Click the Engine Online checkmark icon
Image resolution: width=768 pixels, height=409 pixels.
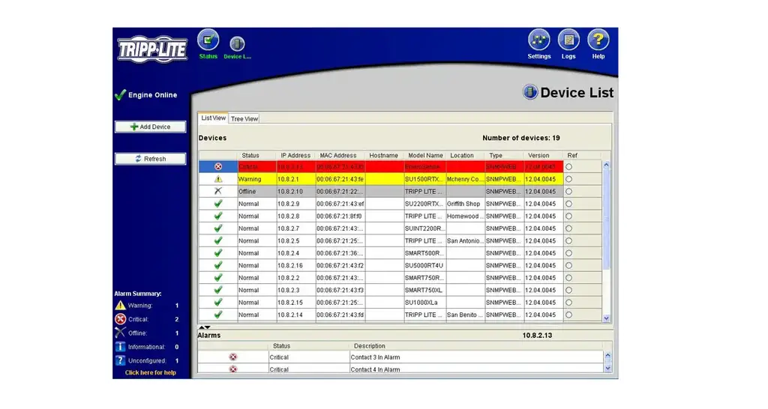point(120,95)
